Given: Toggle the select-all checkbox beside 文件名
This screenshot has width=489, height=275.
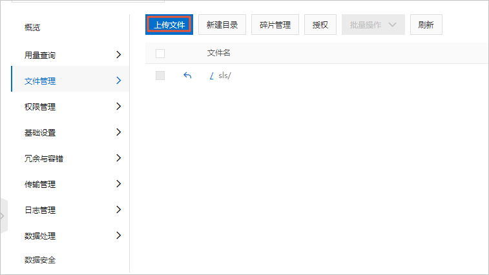Looking at the screenshot, I should 160,54.
